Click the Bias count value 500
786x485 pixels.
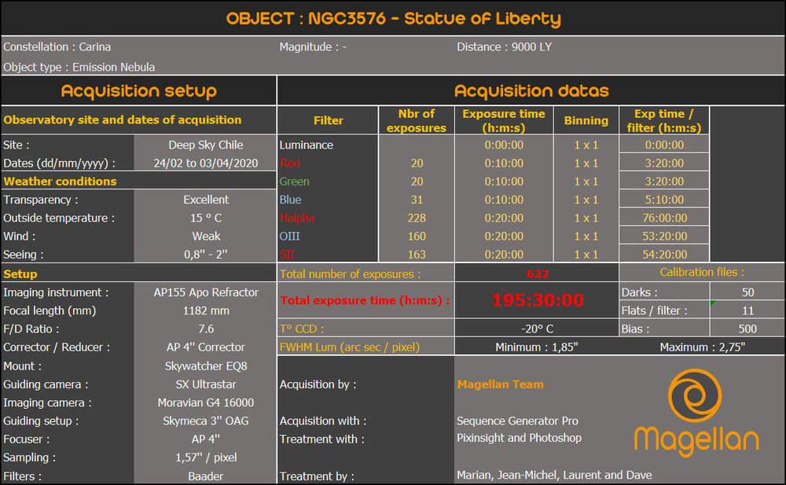pos(747,328)
